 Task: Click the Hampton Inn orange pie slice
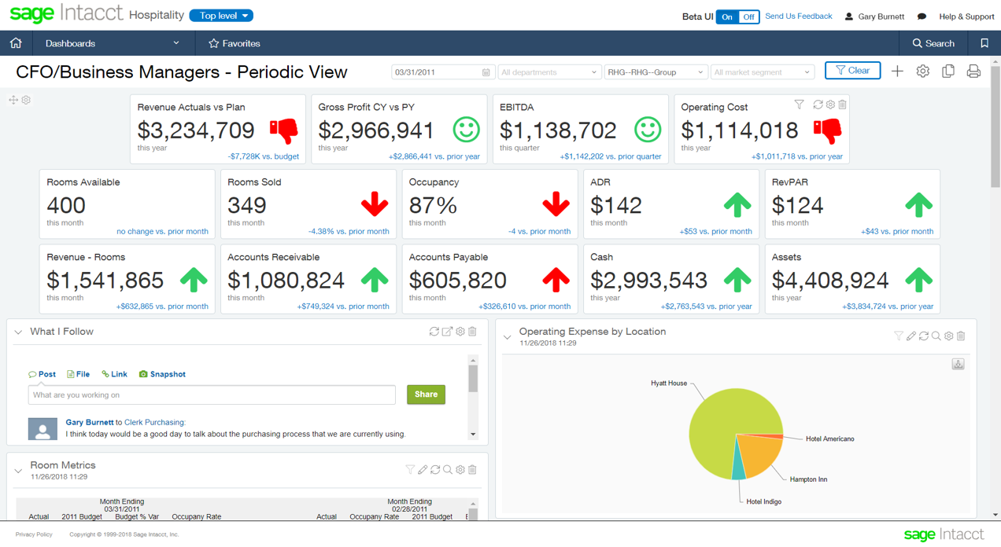[x=759, y=456]
